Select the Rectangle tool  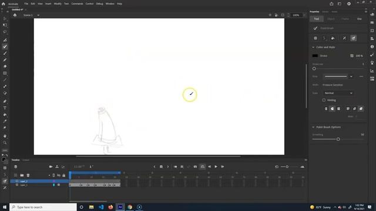pos(5,73)
